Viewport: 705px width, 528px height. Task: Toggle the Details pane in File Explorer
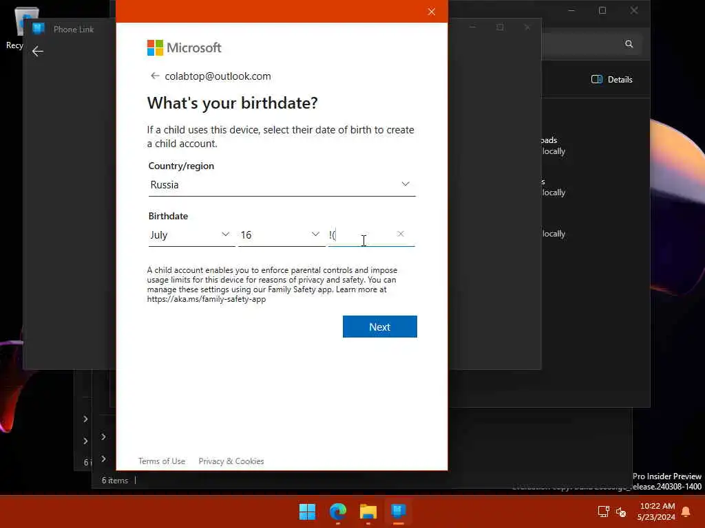(612, 80)
